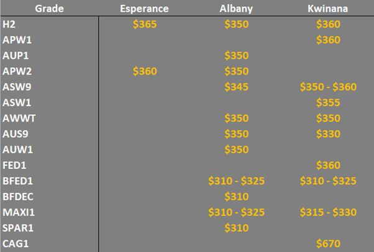Select the CAG1 Kwinana $670 price
This screenshot has height=252, width=374.
328,244
